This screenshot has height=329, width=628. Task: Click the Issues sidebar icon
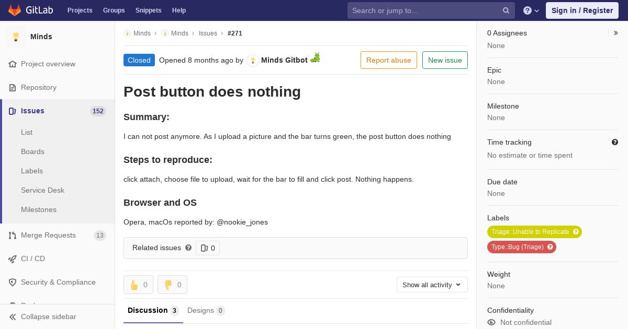point(13,111)
